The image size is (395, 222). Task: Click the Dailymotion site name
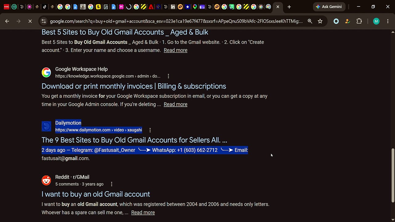point(68,123)
